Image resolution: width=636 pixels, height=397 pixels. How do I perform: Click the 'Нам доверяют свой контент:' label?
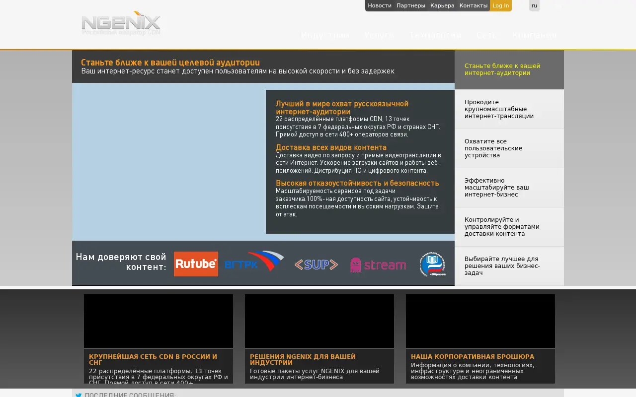(x=121, y=262)
